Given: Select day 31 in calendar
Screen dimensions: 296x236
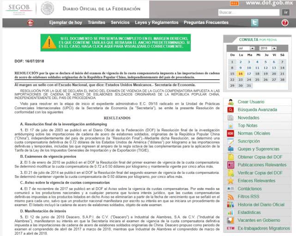Looking at the screenshot, I should tap(249, 86).
